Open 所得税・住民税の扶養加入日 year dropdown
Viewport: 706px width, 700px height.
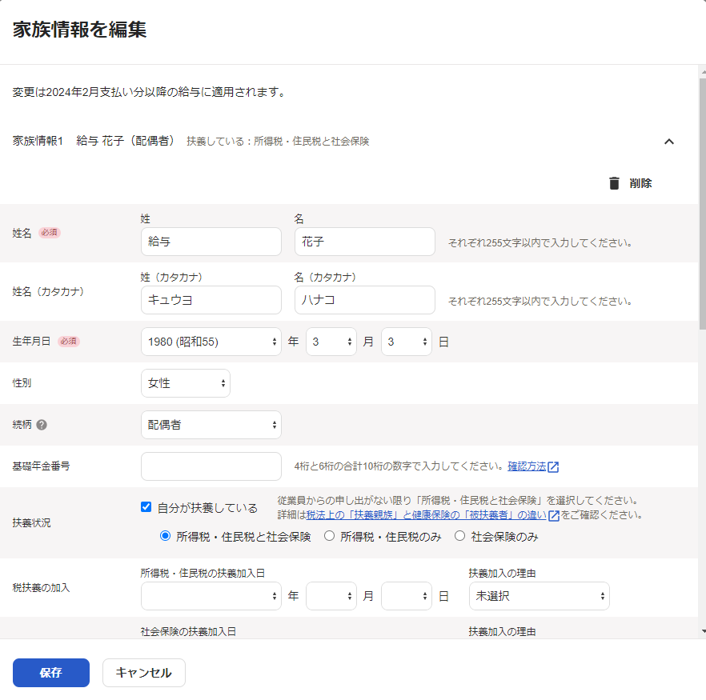coord(211,596)
